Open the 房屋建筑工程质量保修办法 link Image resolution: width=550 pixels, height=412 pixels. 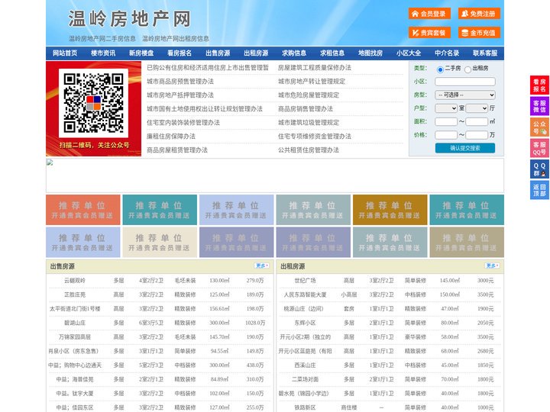coord(315,68)
